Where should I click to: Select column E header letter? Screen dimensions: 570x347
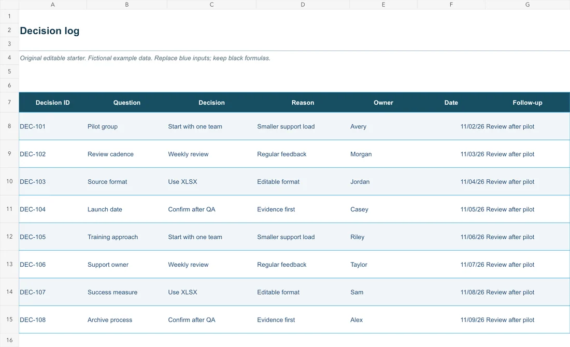[383, 5]
